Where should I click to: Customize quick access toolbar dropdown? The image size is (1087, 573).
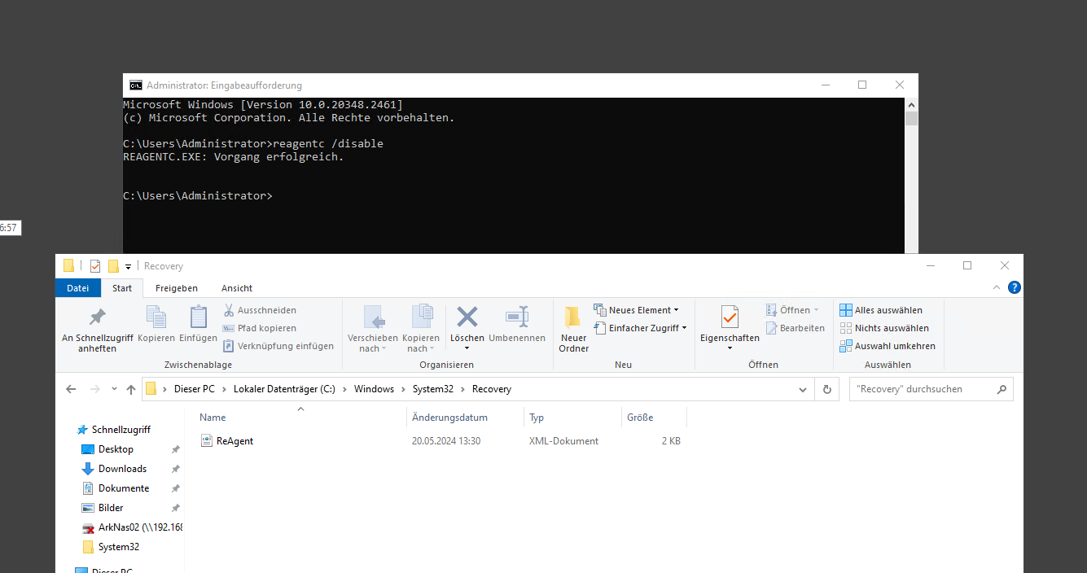(128, 267)
